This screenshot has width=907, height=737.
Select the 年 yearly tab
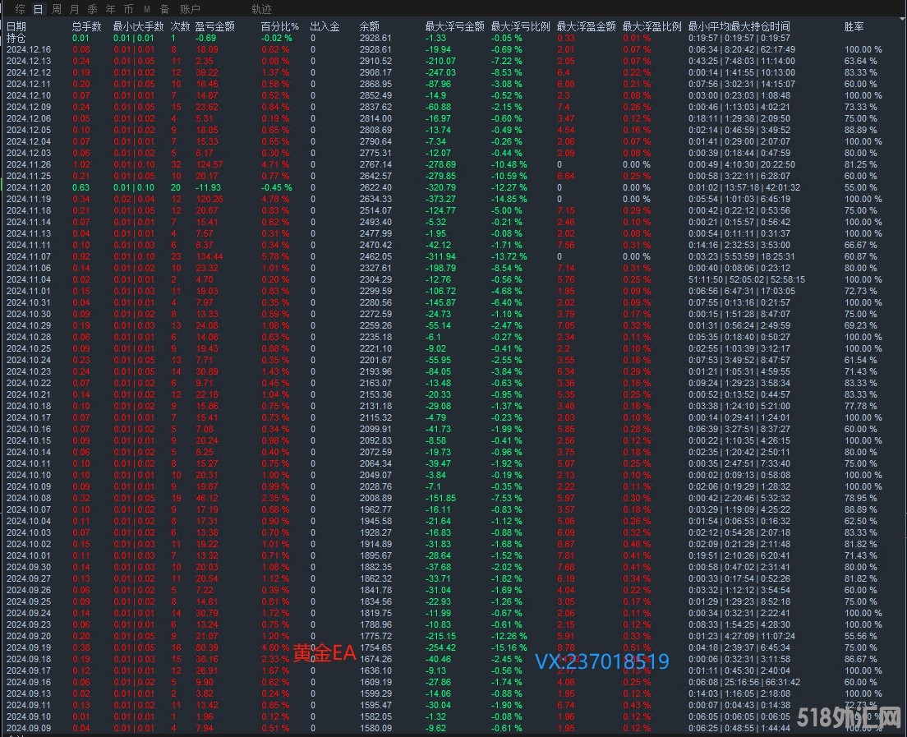pos(110,9)
